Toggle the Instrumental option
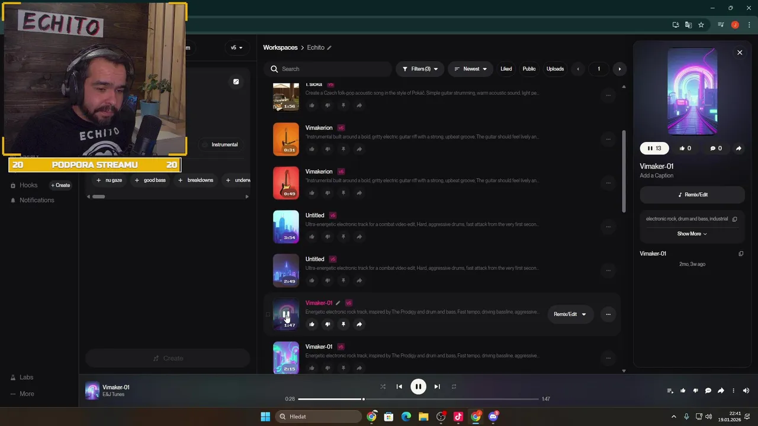 [220, 144]
